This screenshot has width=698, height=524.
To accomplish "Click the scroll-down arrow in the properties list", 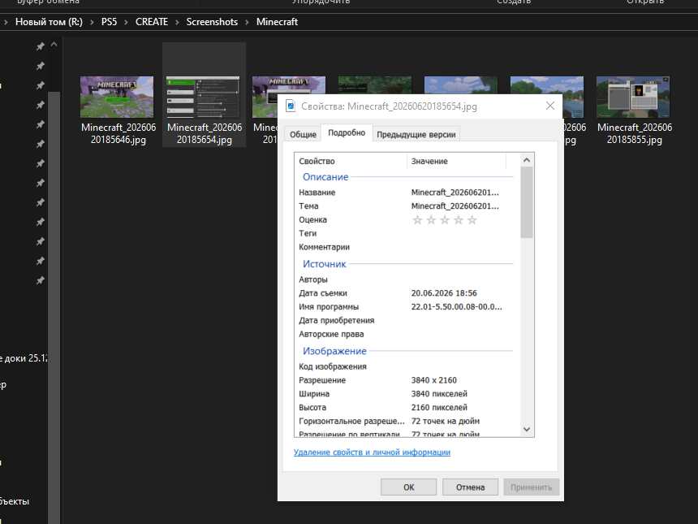I will (x=527, y=430).
